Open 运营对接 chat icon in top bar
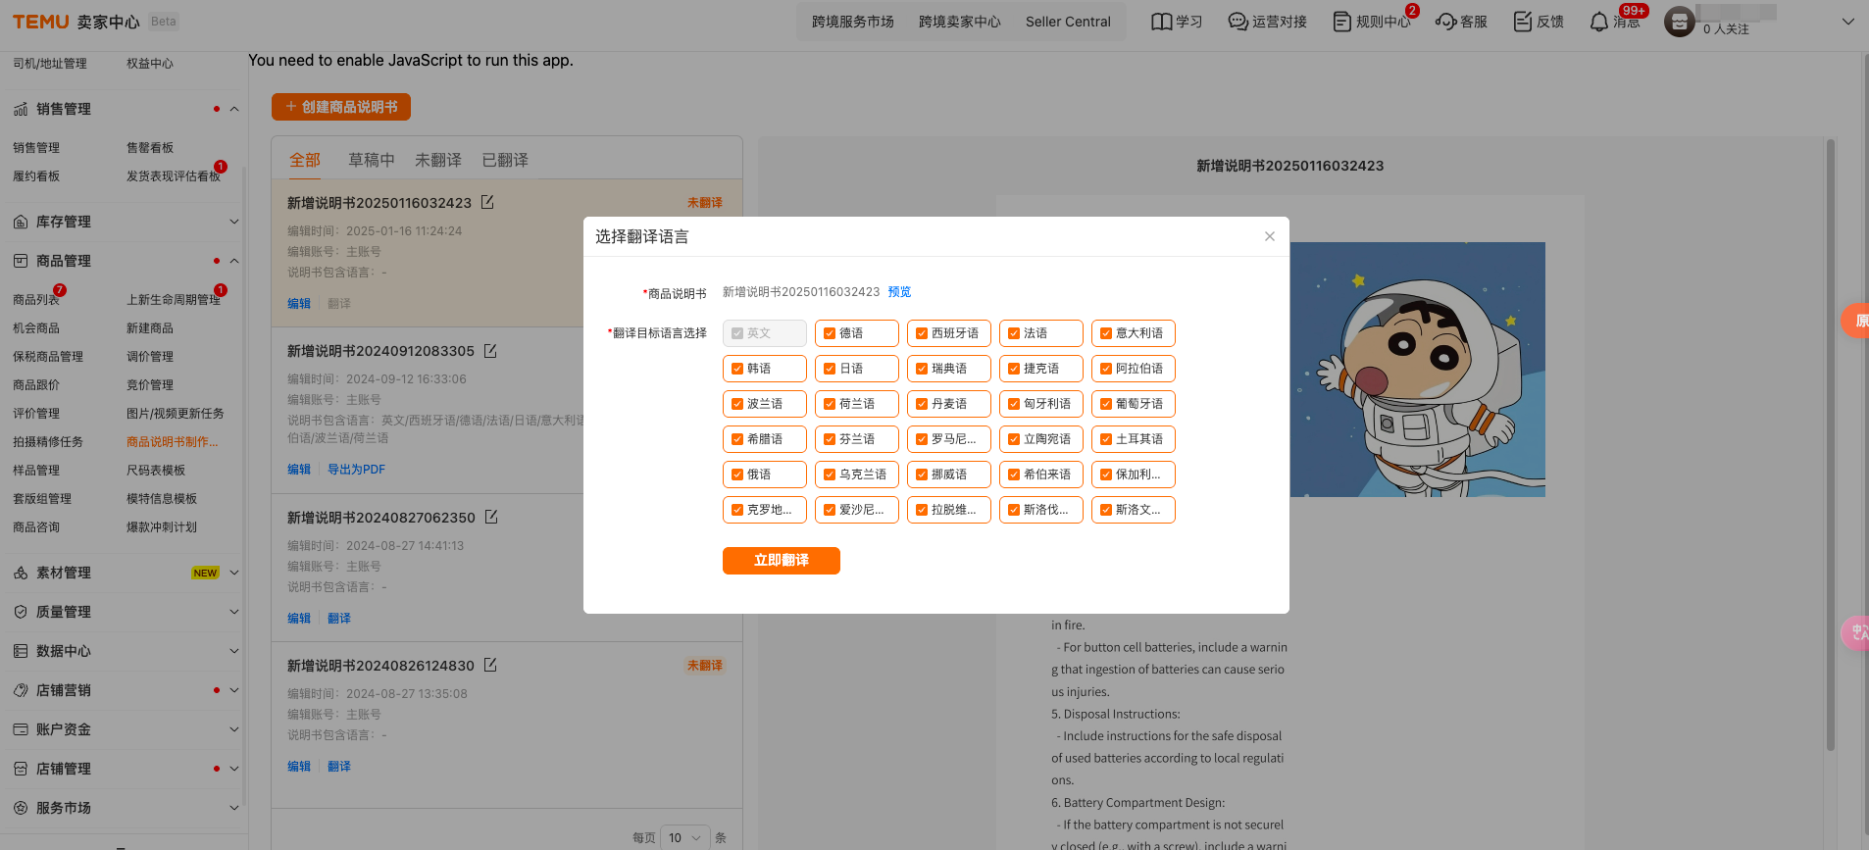This screenshot has width=1869, height=850. point(1238,22)
